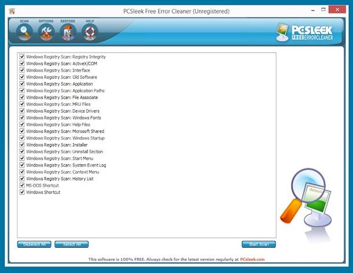Start the scan with Start Scan
The width and height of the screenshot is (353, 273).
(x=259, y=244)
